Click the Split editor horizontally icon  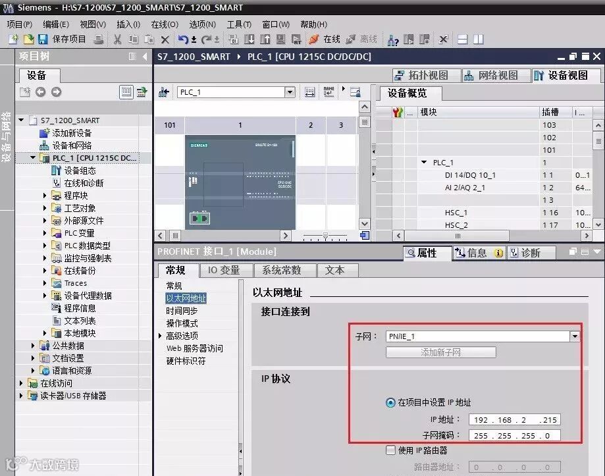click(x=462, y=39)
